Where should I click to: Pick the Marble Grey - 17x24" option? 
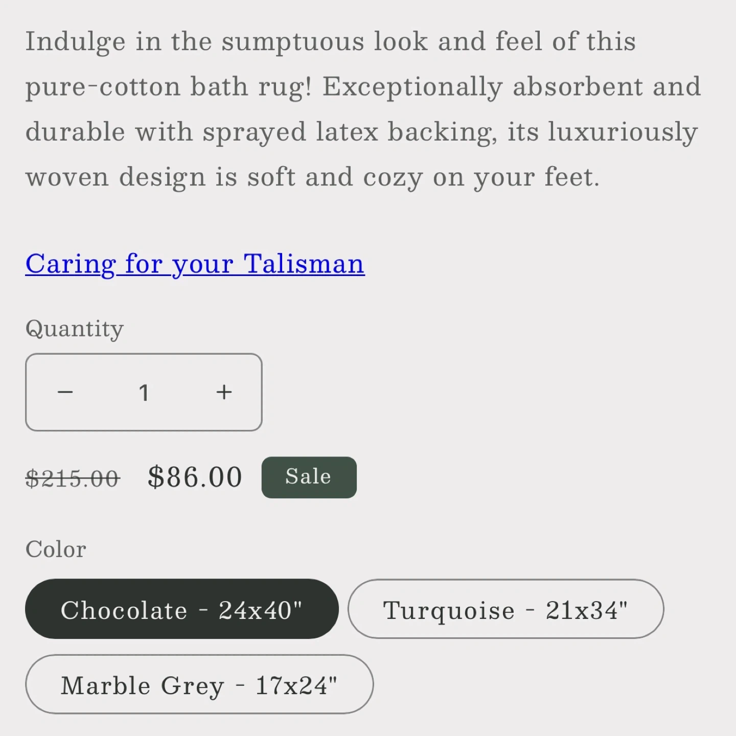click(199, 685)
